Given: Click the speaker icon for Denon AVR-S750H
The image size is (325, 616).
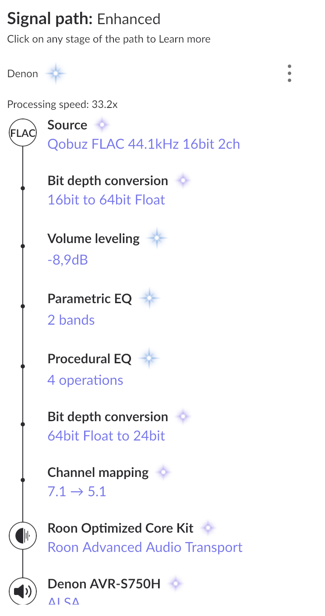Looking at the screenshot, I should [23, 592].
